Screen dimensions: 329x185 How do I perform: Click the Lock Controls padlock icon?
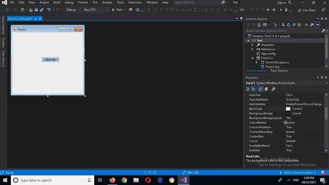286,10
